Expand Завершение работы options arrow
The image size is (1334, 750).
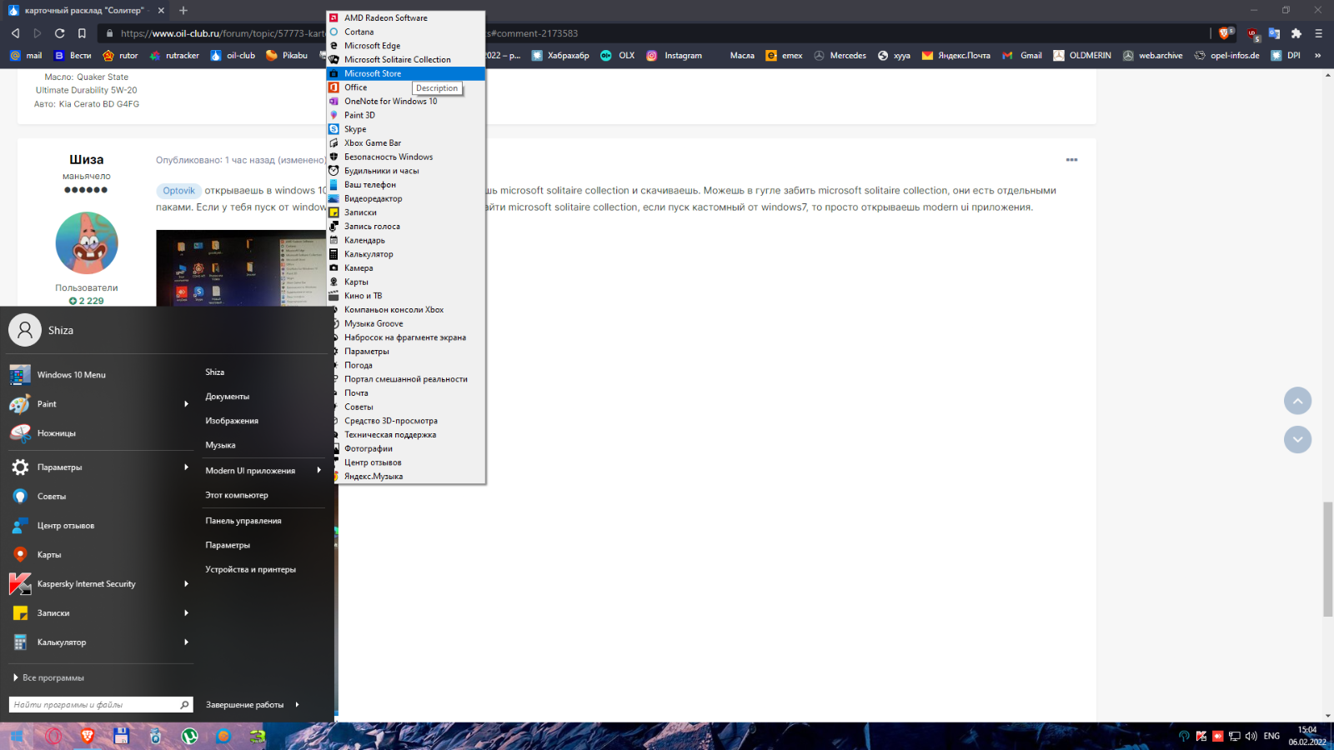click(x=297, y=705)
